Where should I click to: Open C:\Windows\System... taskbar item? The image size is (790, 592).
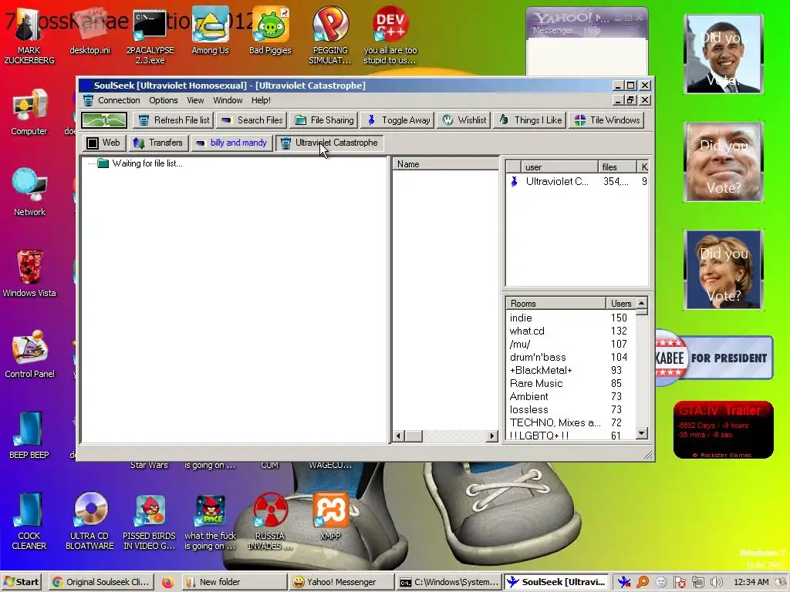coord(449,582)
